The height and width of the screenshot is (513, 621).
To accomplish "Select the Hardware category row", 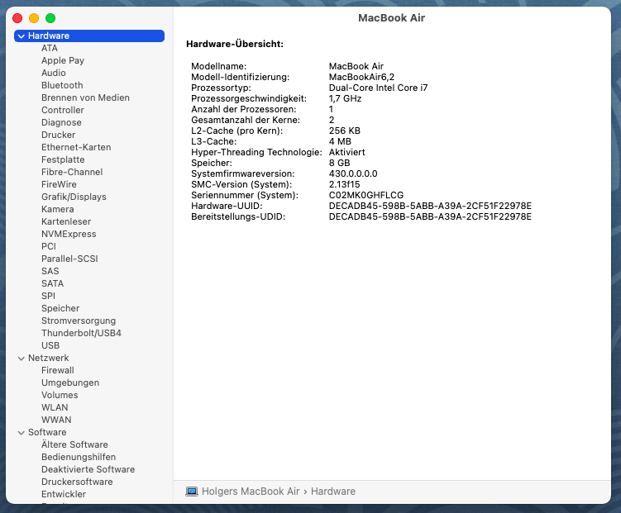I will point(89,36).
